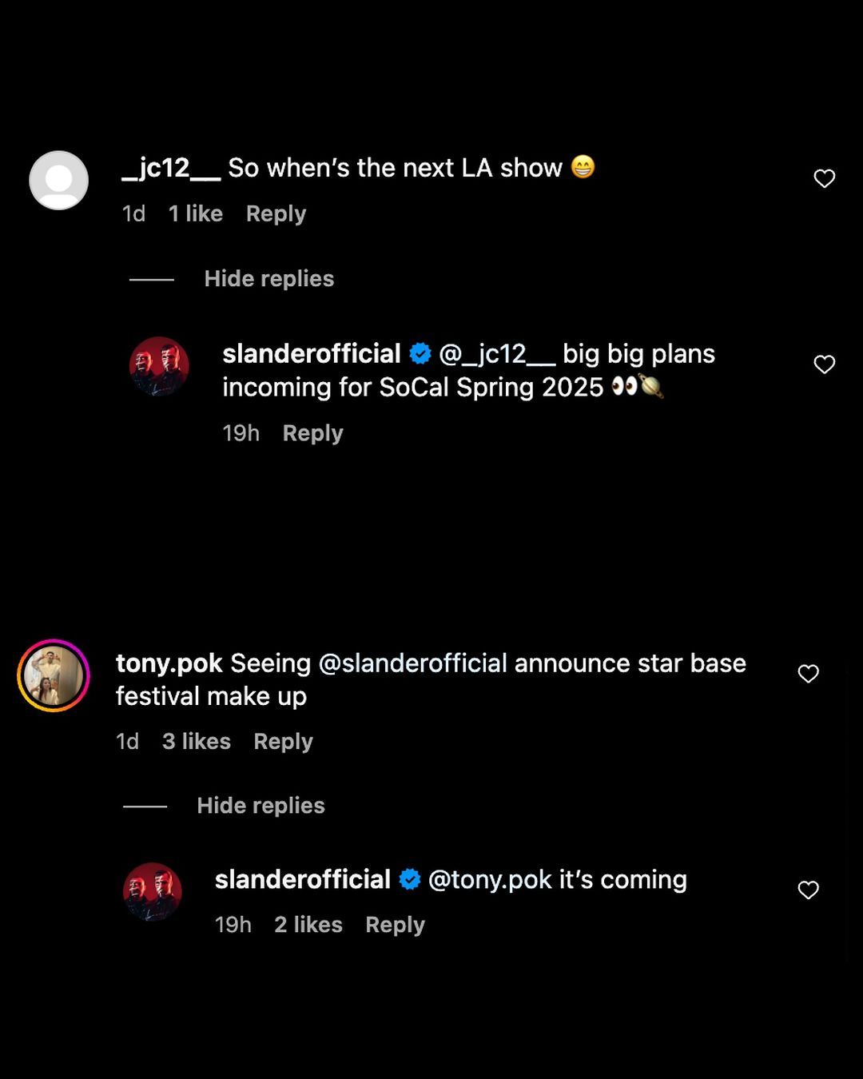Like _jc12__'s comment using the heart icon
Viewport: 863px width, 1079px height.
point(824,179)
